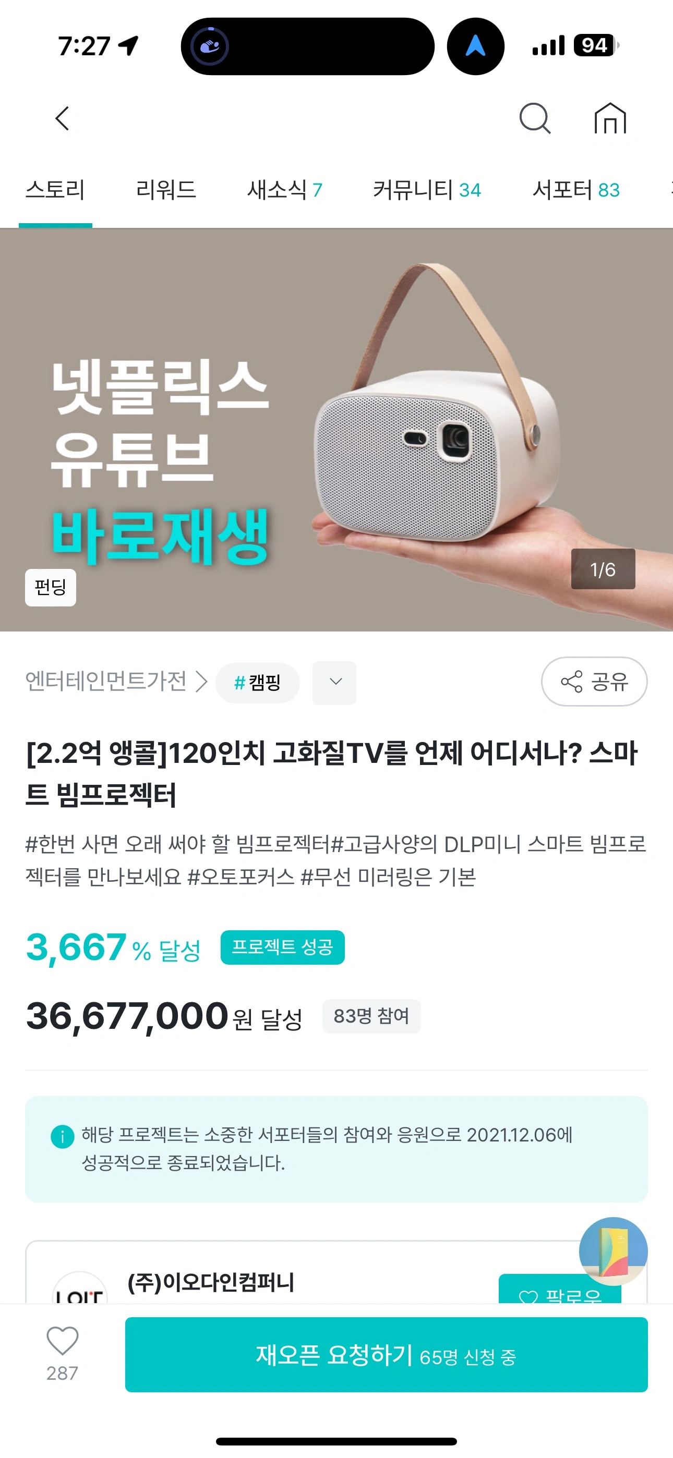
Task: Open the Dynamic Island activity icon
Action: click(x=210, y=46)
